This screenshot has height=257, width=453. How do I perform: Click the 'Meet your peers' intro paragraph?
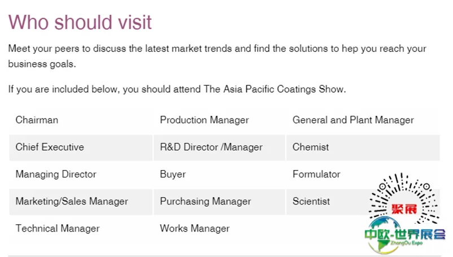tap(217, 56)
